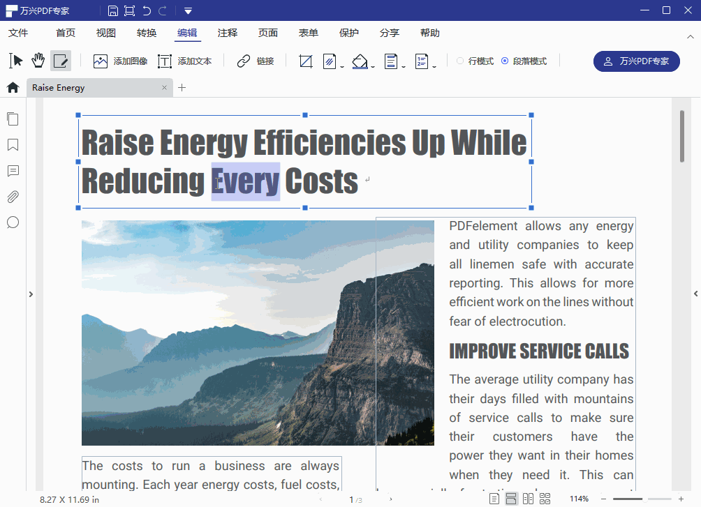Switch to two-page side-by-side view
This screenshot has height=507, width=701.
pyautogui.click(x=529, y=499)
